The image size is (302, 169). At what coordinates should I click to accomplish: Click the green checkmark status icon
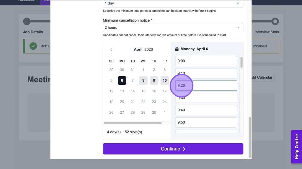pyautogui.click(x=33, y=46)
